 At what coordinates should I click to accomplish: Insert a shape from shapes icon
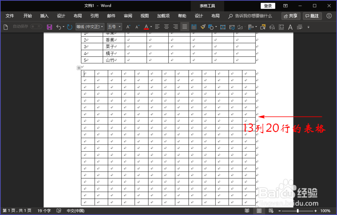pyautogui.click(x=211, y=27)
